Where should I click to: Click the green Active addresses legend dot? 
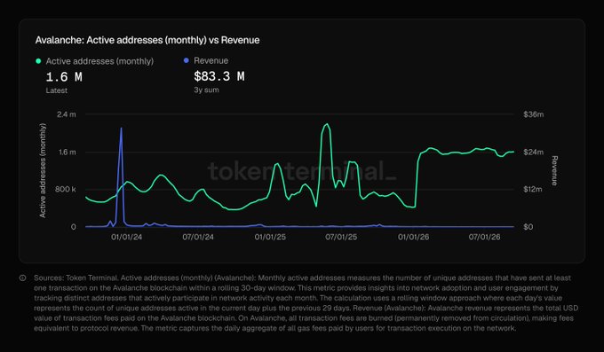[x=38, y=61]
